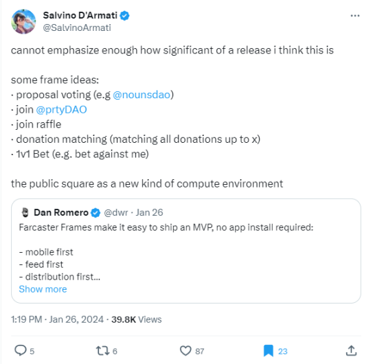371x364 pixels.
Task: Click Dan Romero's small avatar icon
Action: 25,212
